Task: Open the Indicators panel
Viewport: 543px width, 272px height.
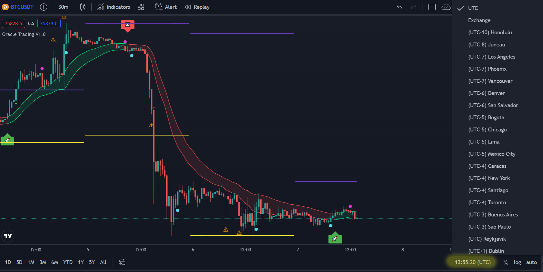Action: tap(114, 7)
